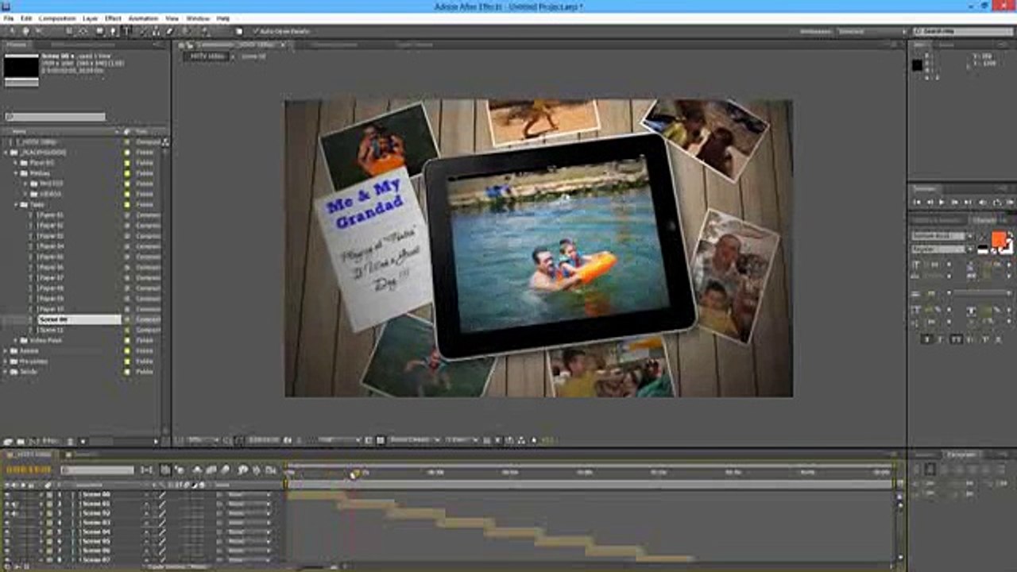Image resolution: width=1017 pixels, height=572 pixels.
Task: Play the preview
Action: point(942,202)
